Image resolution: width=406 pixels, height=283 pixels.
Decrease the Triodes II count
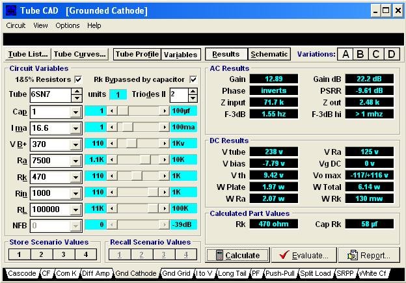click(193, 98)
